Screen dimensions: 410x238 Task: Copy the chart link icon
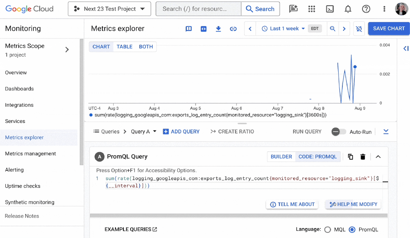pos(233,29)
